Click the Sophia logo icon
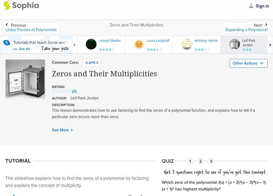 coord(6,5)
